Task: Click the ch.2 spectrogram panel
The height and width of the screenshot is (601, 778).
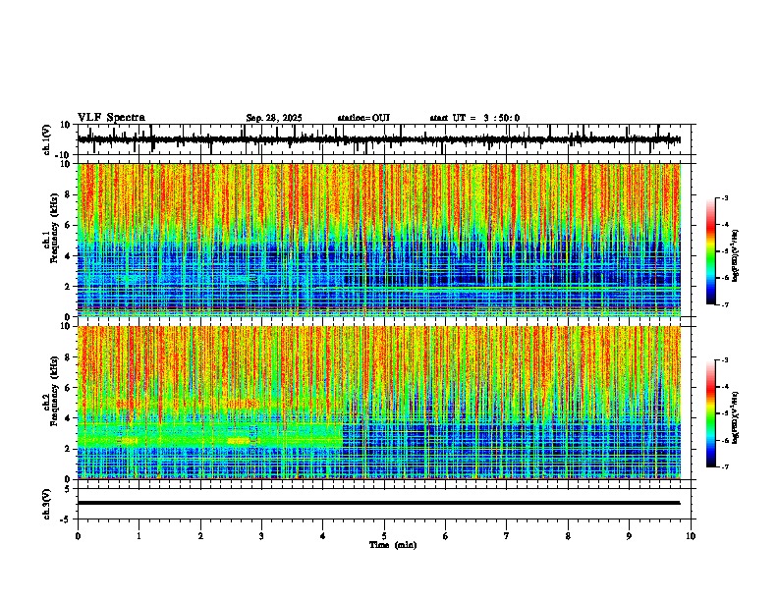Action: pos(379,403)
